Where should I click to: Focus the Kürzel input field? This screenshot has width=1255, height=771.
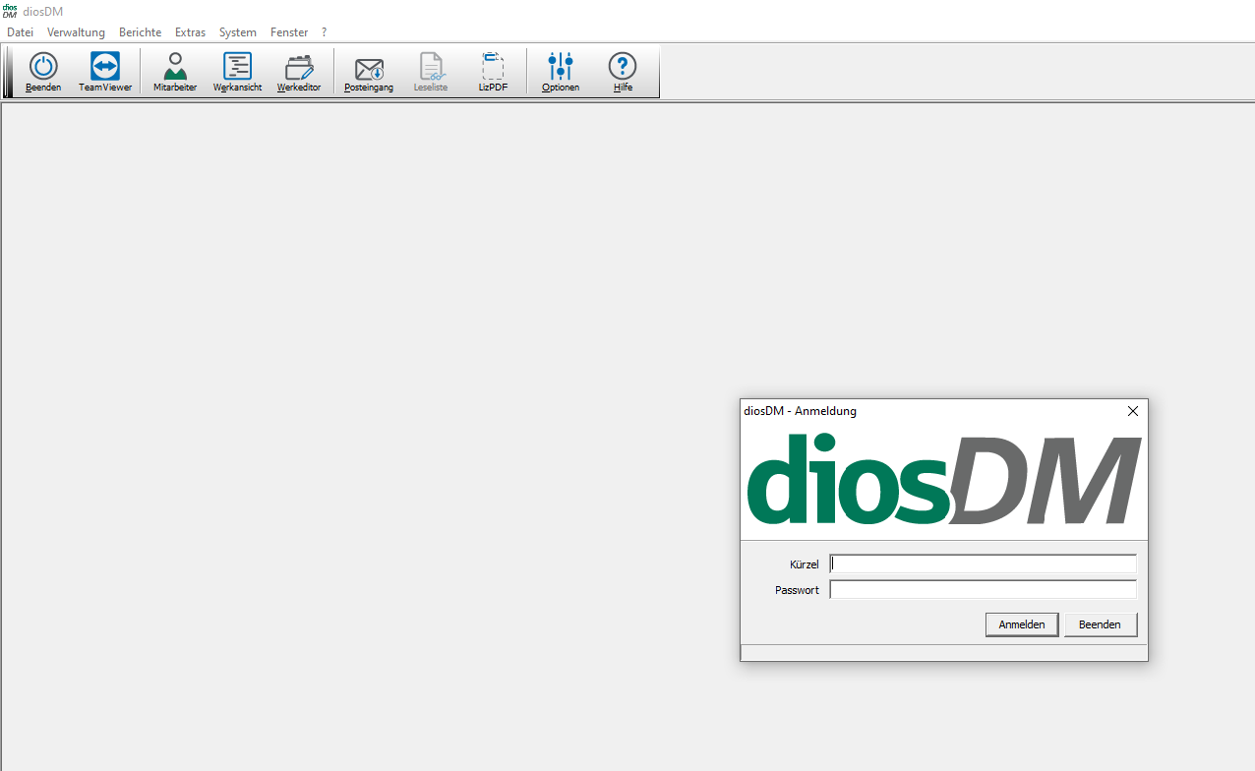click(983, 564)
